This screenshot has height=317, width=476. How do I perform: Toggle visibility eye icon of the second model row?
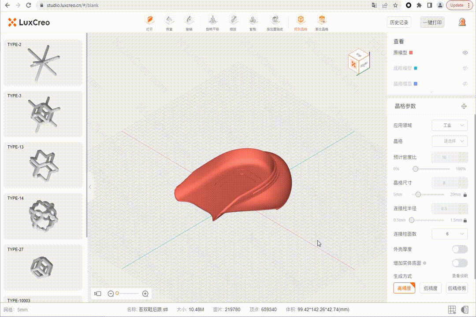465,68
